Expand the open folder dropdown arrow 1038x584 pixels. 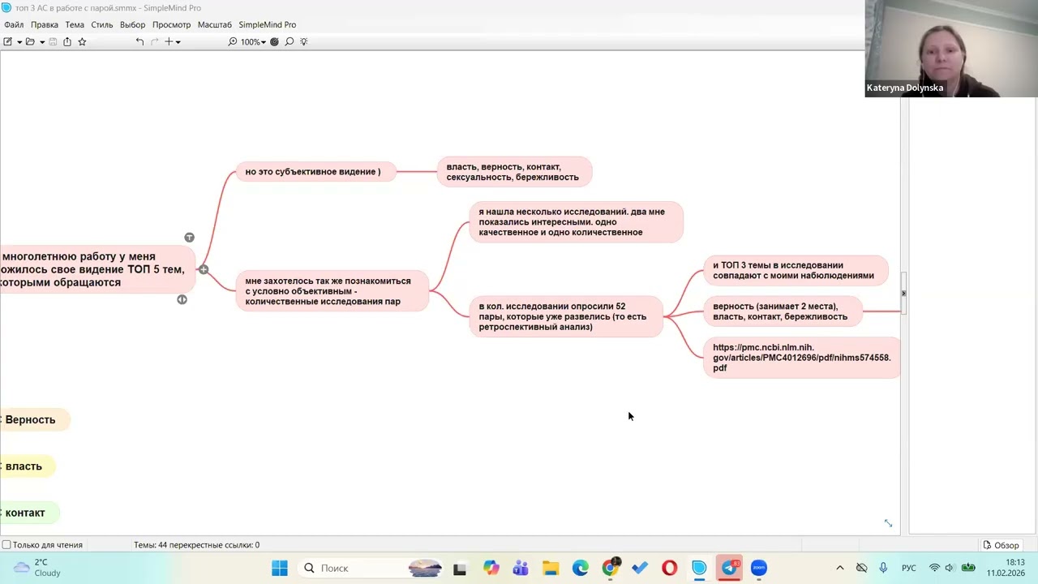41,42
